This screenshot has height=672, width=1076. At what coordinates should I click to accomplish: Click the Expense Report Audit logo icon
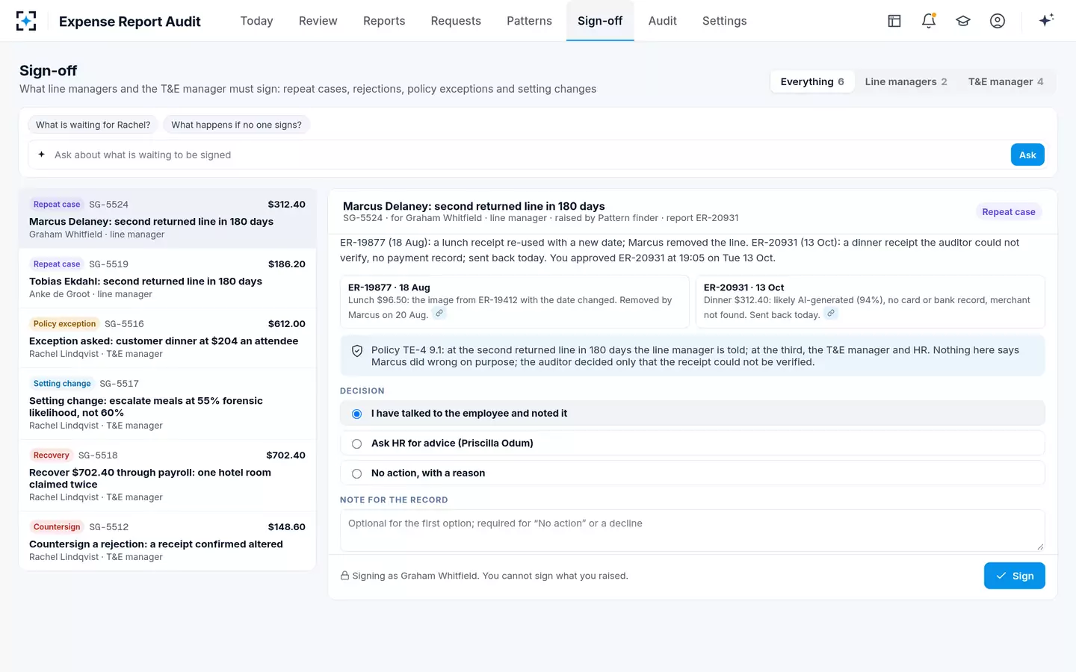point(26,21)
